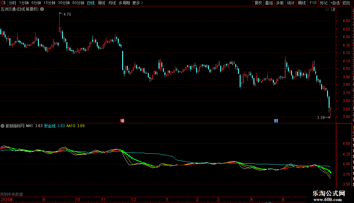Click the AA10: 3.69 indicator value
This screenshot has width=354, height=203.
click(x=75, y=126)
